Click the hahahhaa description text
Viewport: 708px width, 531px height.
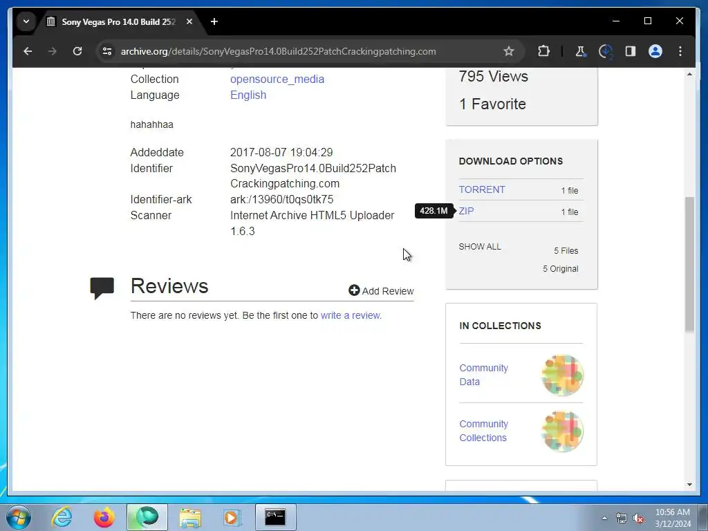(x=151, y=124)
